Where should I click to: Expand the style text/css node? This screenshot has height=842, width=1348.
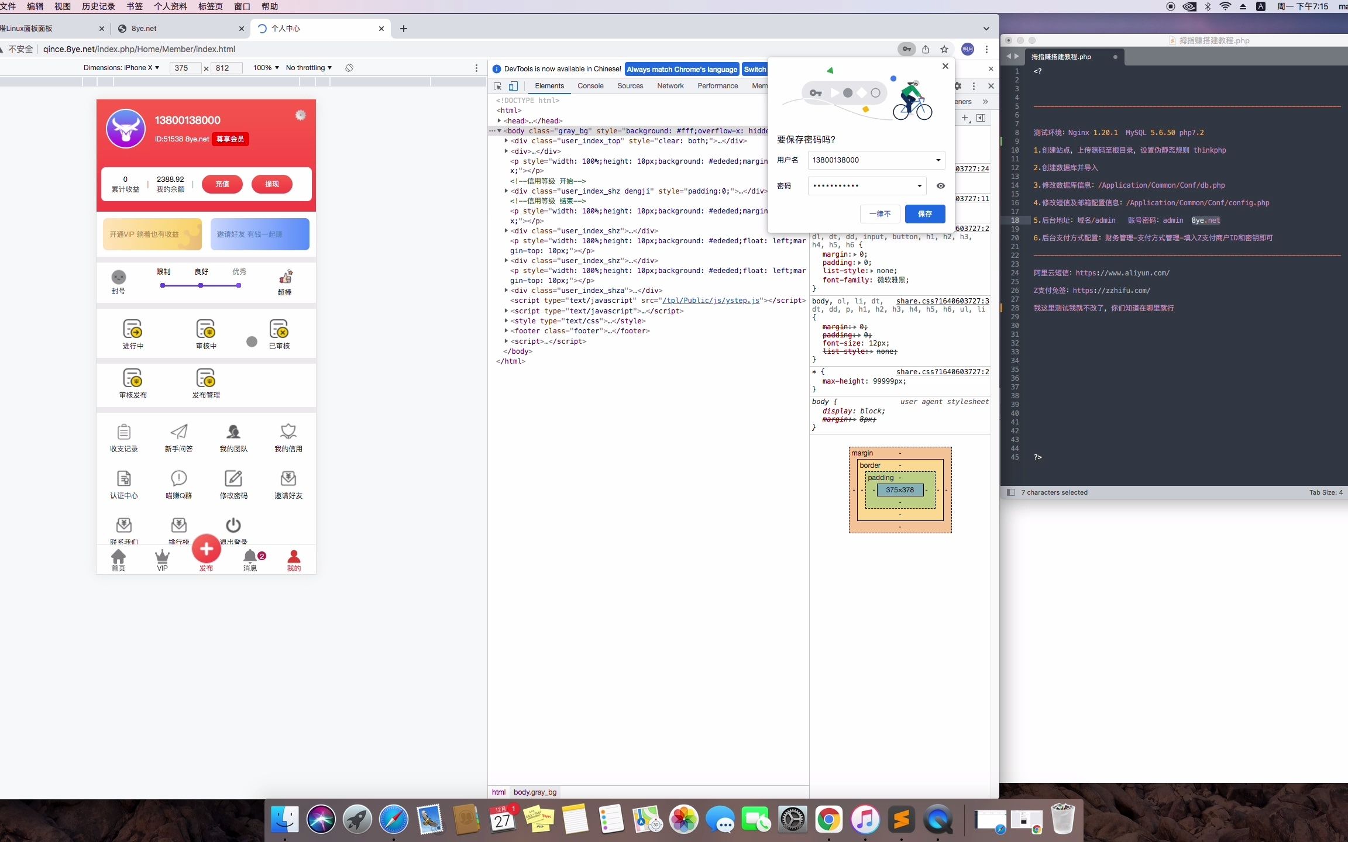pyautogui.click(x=506, y=320)
